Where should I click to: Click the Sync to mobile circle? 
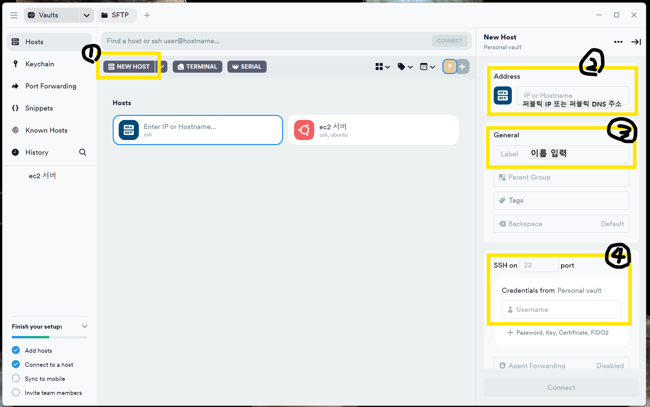[x=16, y=379]
